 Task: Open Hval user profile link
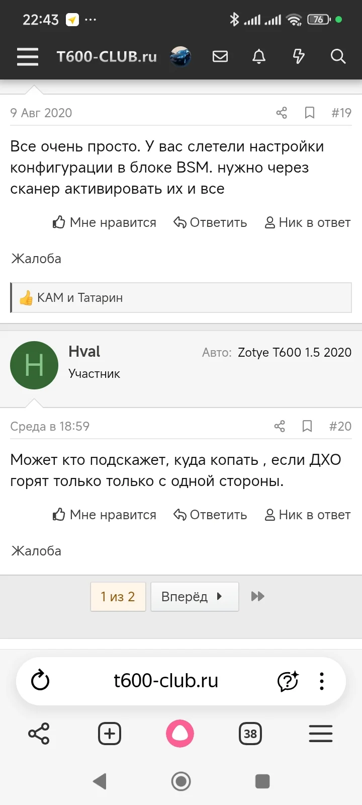point(84,351)
